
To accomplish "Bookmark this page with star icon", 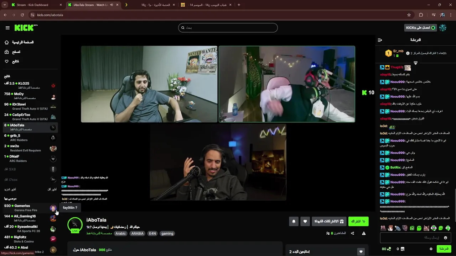I will click(x=409, y=15).
